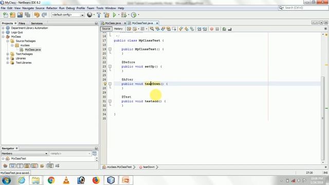
Task: Click the red Start Macro Recording icon
Action: [212, 29]
